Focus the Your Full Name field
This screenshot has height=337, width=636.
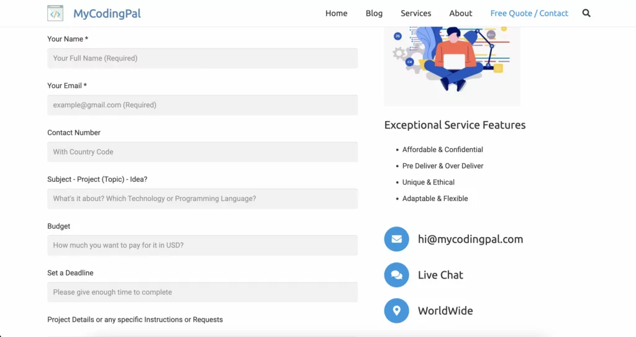coord(202,58)
